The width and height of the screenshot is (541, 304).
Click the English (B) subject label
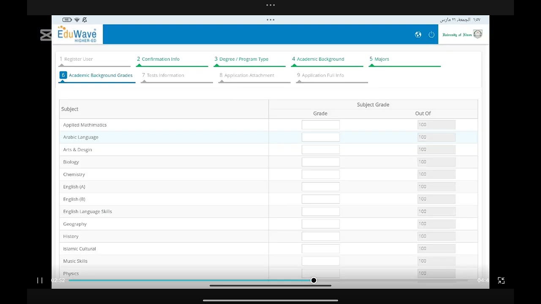74,199
